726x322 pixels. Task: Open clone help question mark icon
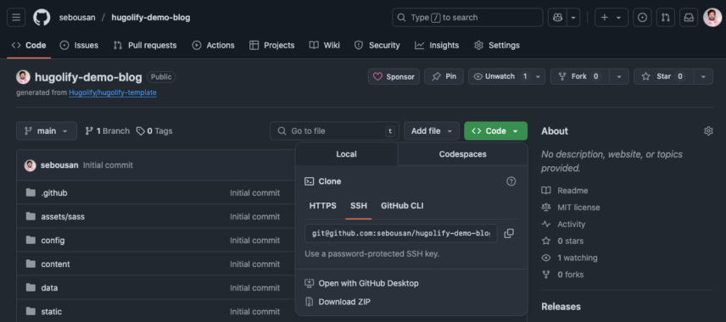click(x=511, y=181)
